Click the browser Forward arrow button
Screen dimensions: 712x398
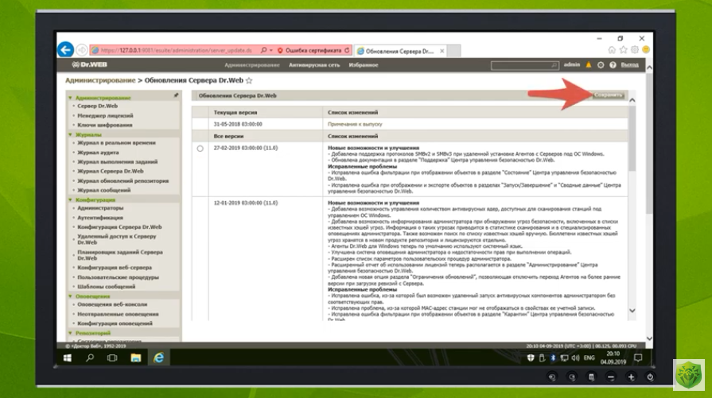click(x=82, y=50)
